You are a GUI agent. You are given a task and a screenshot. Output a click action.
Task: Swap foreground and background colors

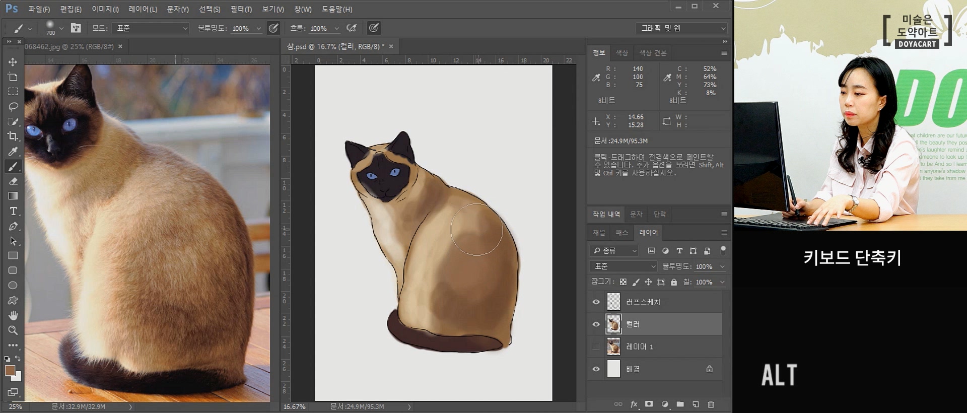click(18, 359)
